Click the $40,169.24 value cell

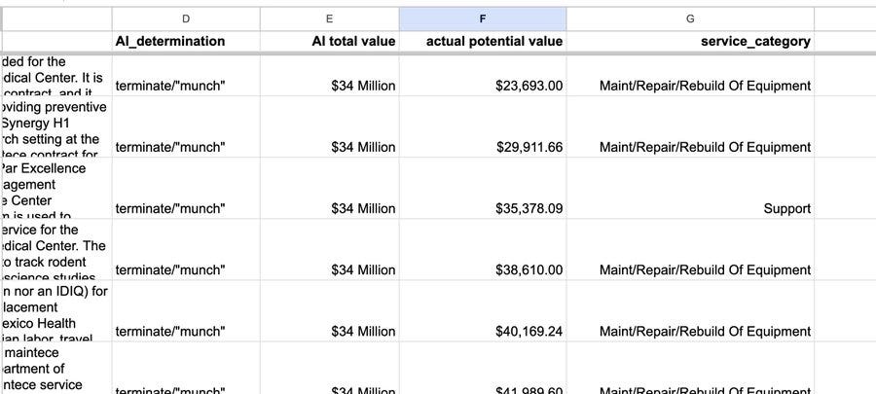pyautogui.click(x=529, y=331)
